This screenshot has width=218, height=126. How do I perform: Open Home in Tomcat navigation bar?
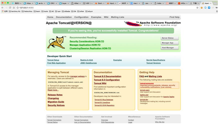(50, 17)
